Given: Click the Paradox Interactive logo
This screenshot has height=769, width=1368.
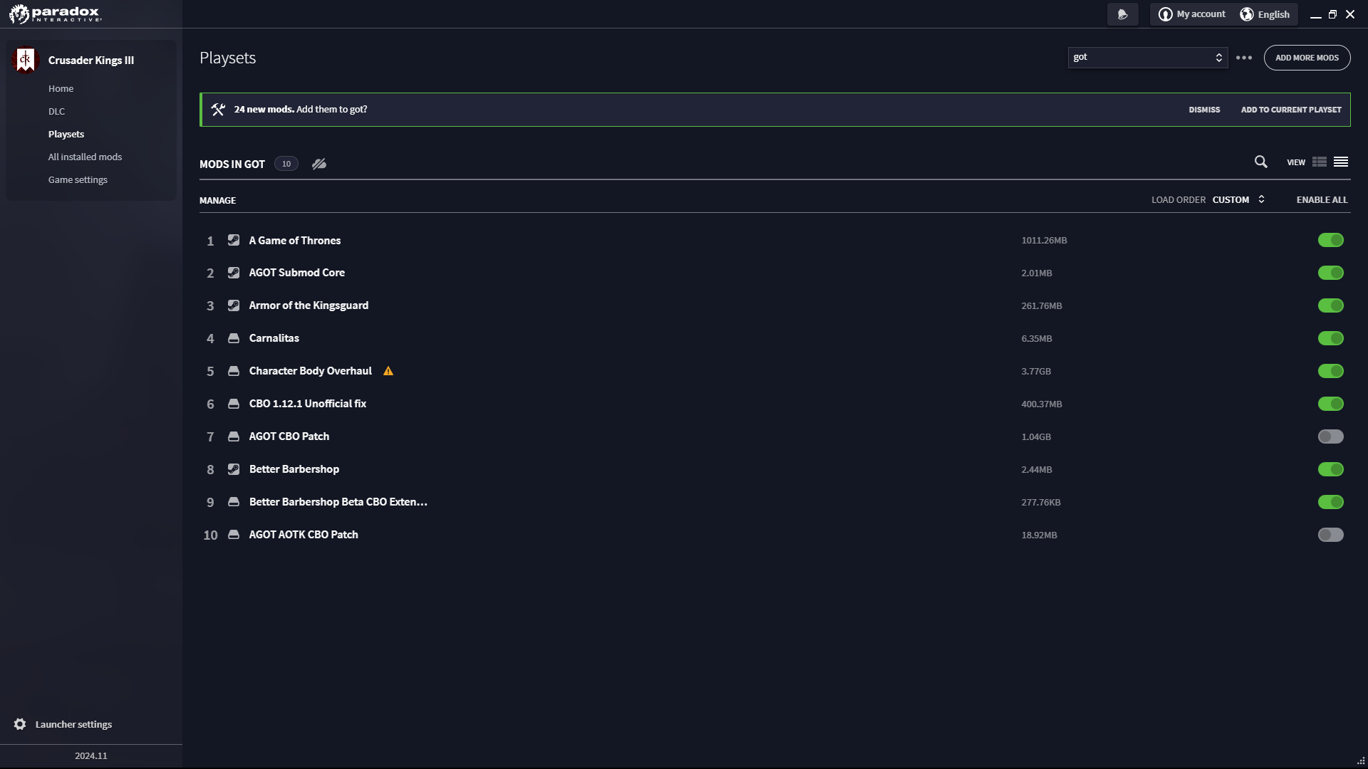Looking at the screenshot, I should point(55,14).
